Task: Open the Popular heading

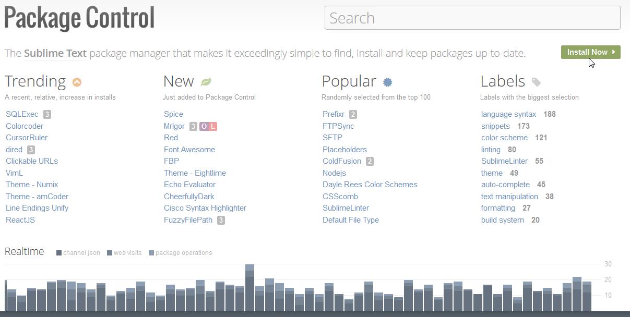Action: point(349,81)
